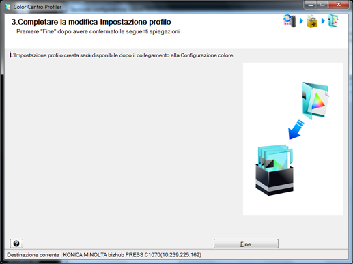Click the Color Centro Profiler window title
Viewport: 353px width, 264px height.
[x=38, y=7]
